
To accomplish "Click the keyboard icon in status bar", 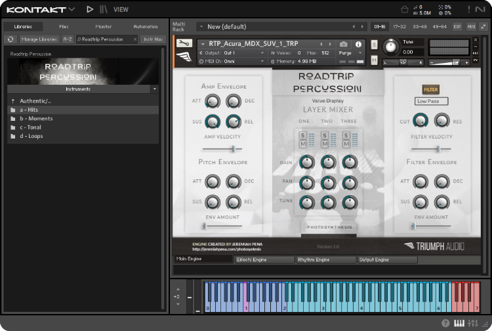I will [x=459, y=323].
